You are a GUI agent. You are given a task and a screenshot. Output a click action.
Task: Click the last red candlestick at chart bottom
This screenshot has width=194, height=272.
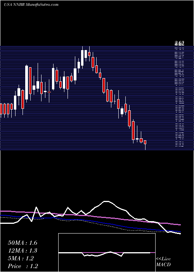coord(145,145)
